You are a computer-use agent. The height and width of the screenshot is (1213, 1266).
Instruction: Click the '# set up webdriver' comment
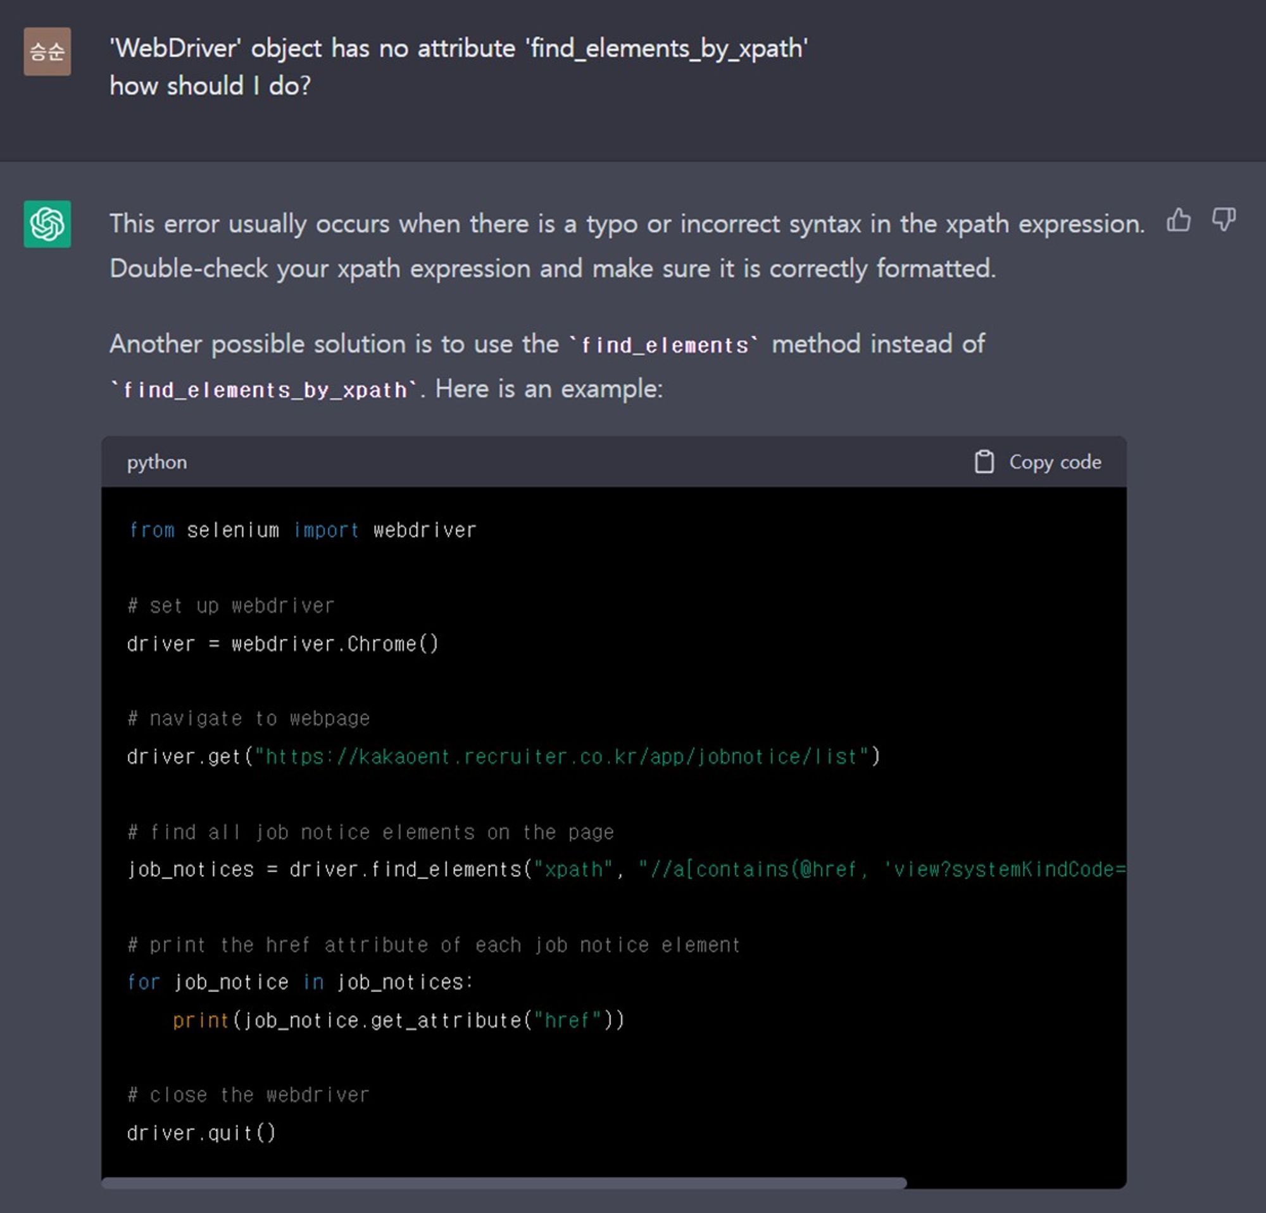(230, 606)
